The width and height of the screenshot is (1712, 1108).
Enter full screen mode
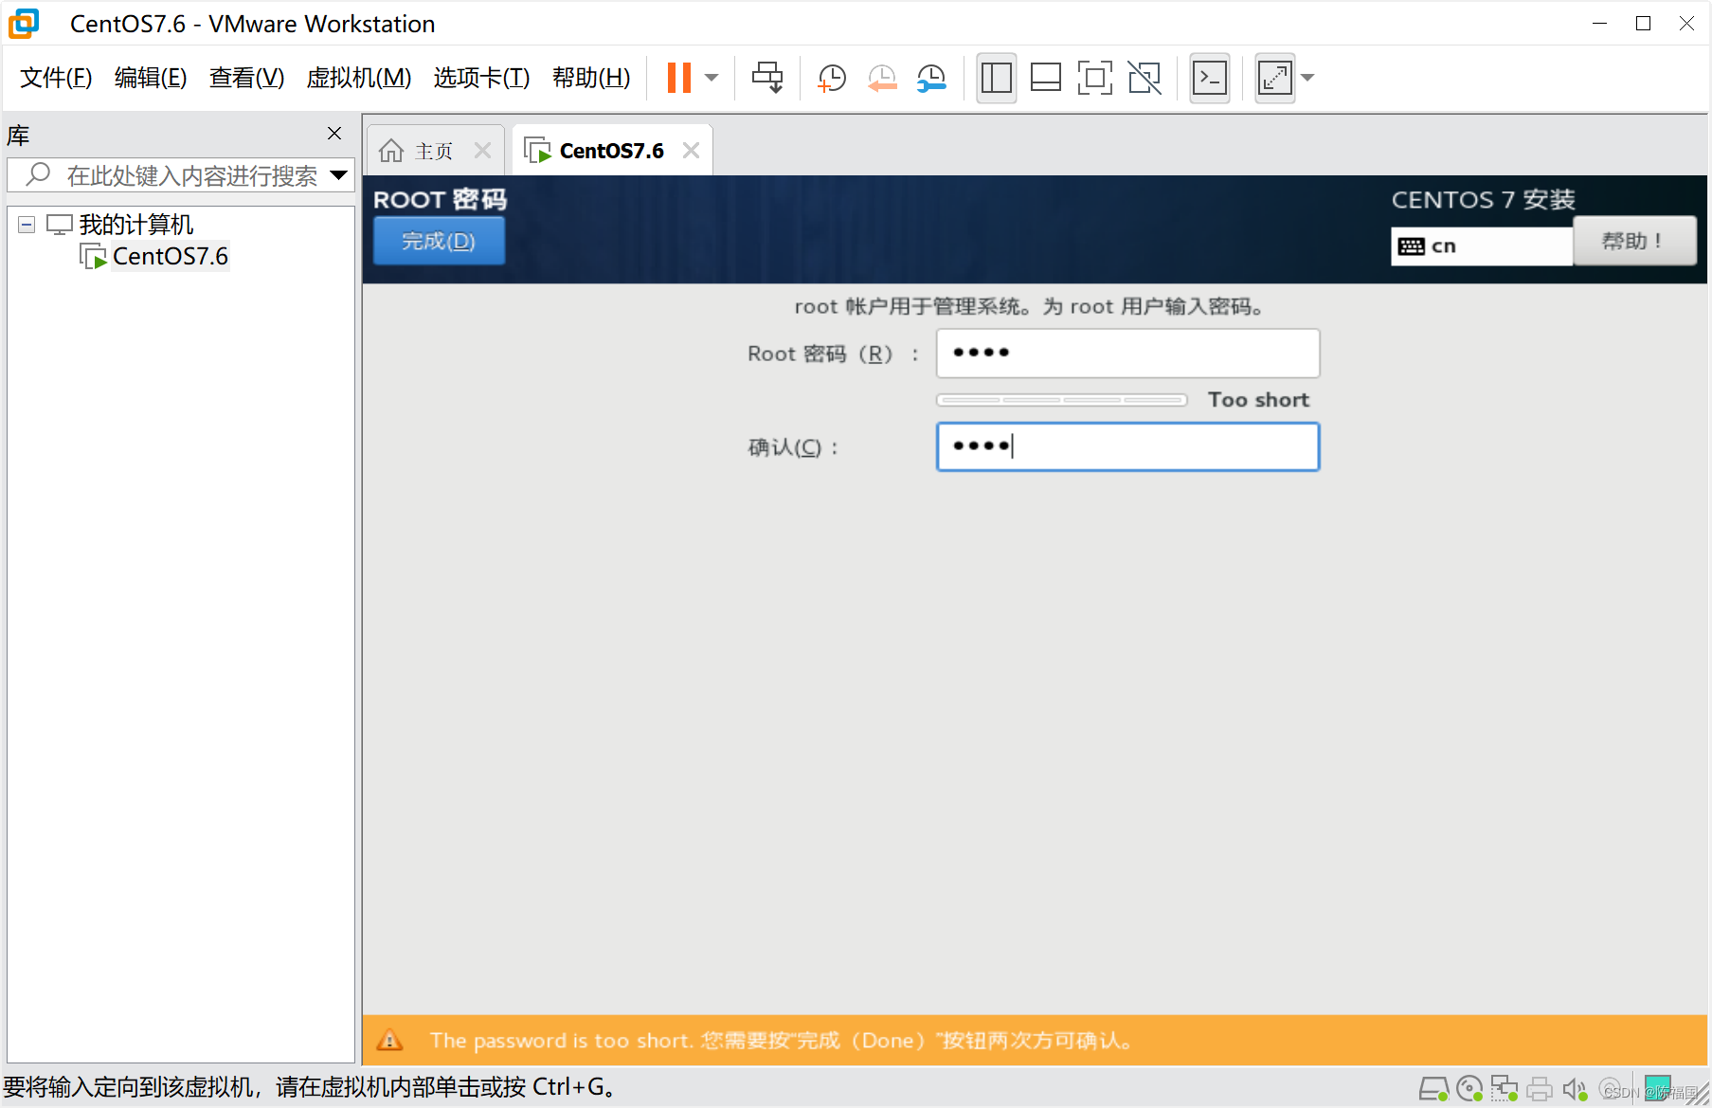1095,78
